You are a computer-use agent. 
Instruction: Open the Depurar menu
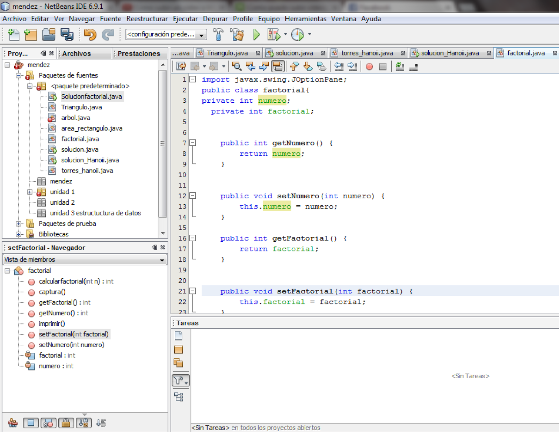point(215,19)
